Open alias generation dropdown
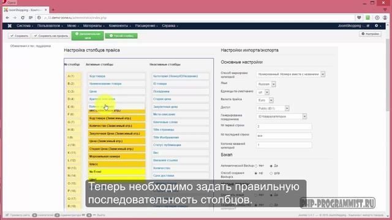 282,116
